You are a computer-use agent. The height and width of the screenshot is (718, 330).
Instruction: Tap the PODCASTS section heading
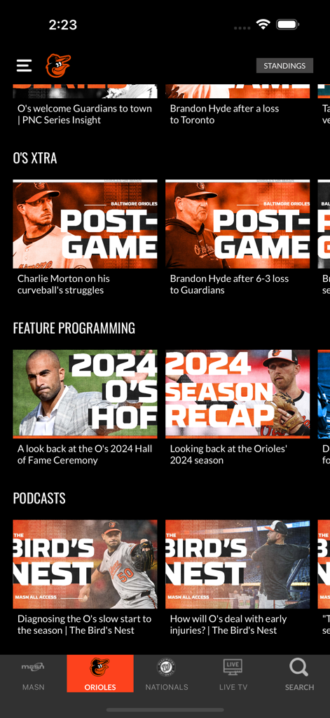click(x=39, y=499)
